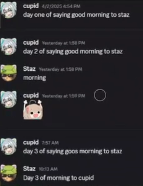Click the cupid username on the 7:57 AM message
This screenshot has width=143, height=186.
[31, 142]
